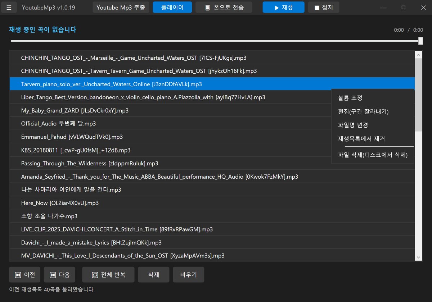Click the playback seek slider handle

[420, 41]
